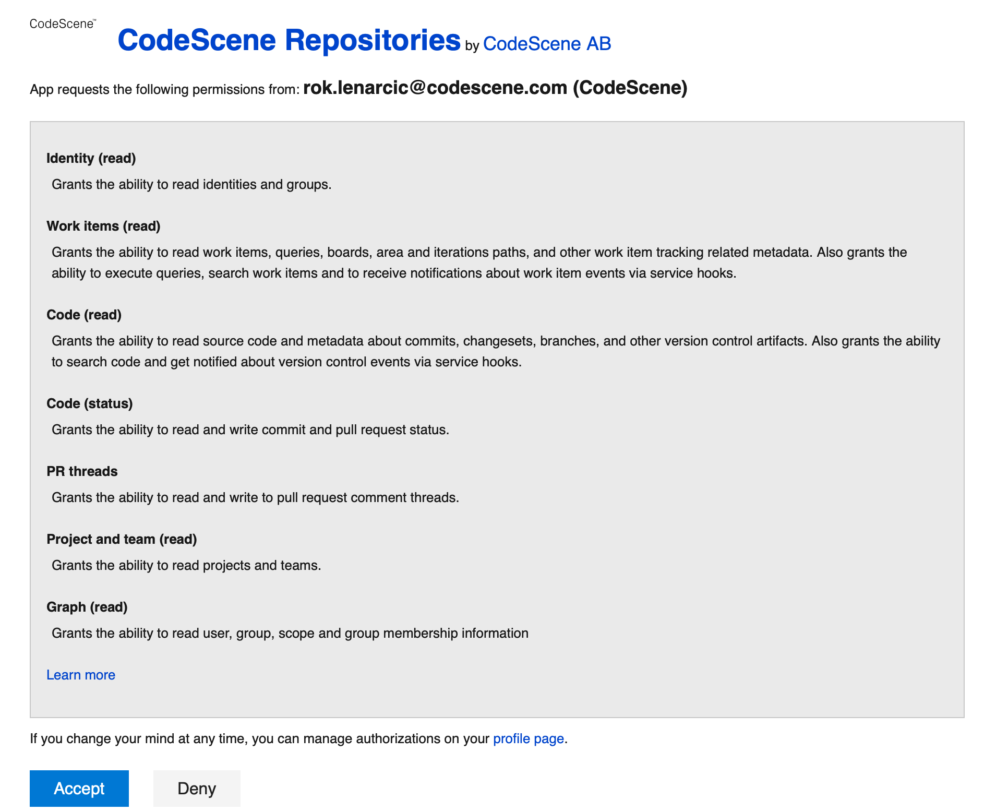Click the read identities and groups description
The width and height of the screenshot is (984, 811).
(191, 184)
